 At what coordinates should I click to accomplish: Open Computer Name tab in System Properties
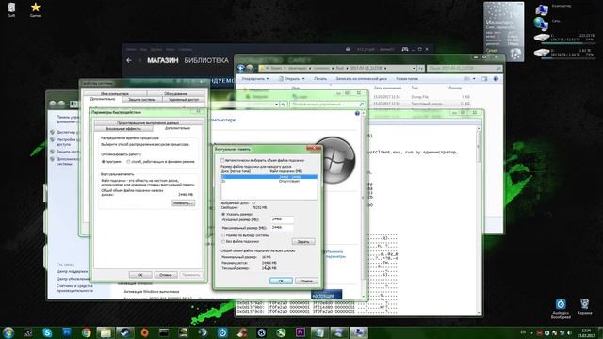[115, 94]
